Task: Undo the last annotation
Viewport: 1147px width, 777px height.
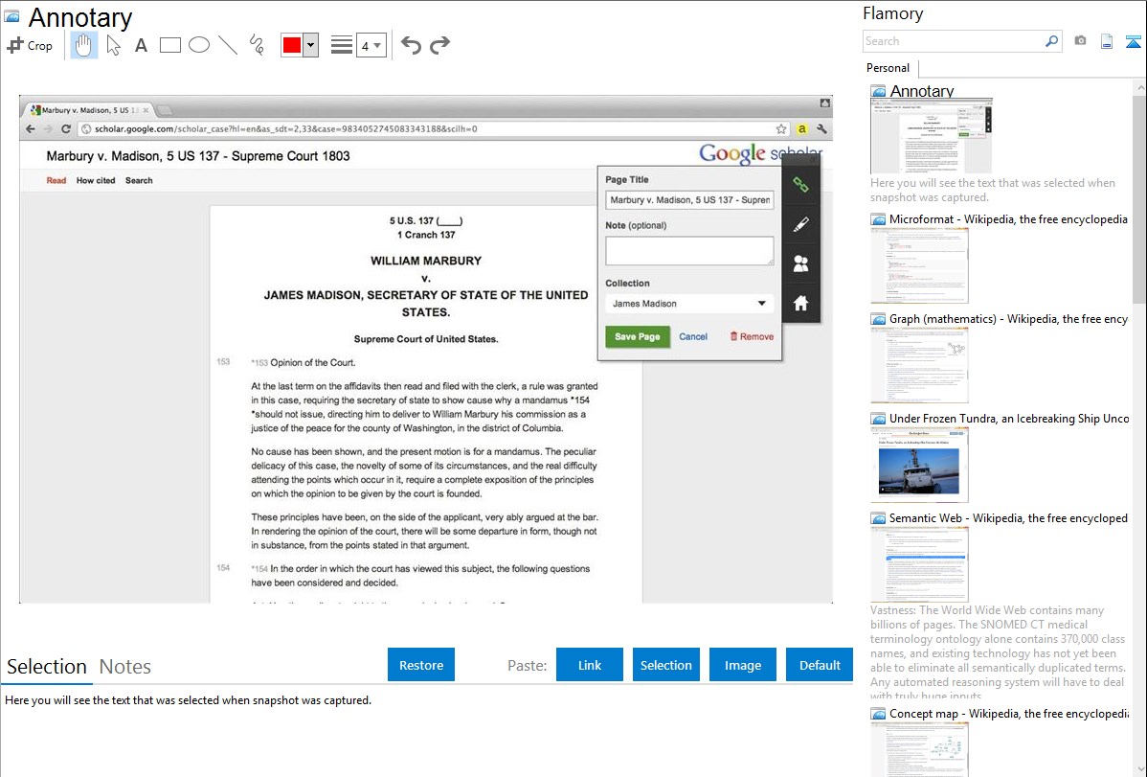Action: click(411, 45)
